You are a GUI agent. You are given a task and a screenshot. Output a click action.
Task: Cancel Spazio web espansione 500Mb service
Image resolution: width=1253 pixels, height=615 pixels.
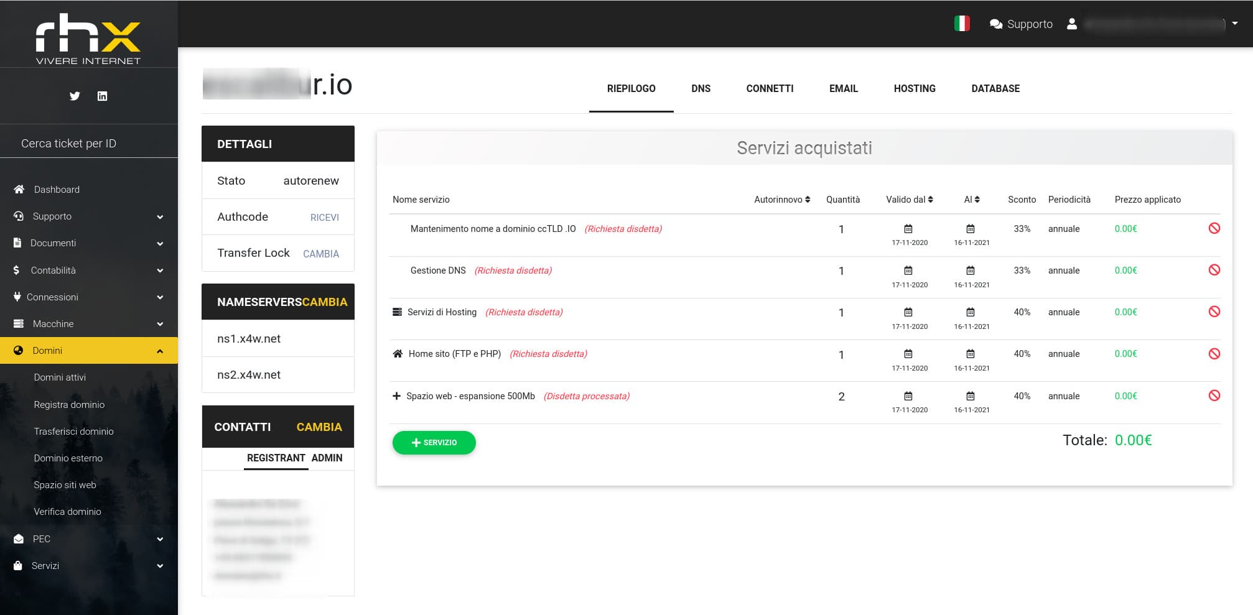[x=1214, y=395]
